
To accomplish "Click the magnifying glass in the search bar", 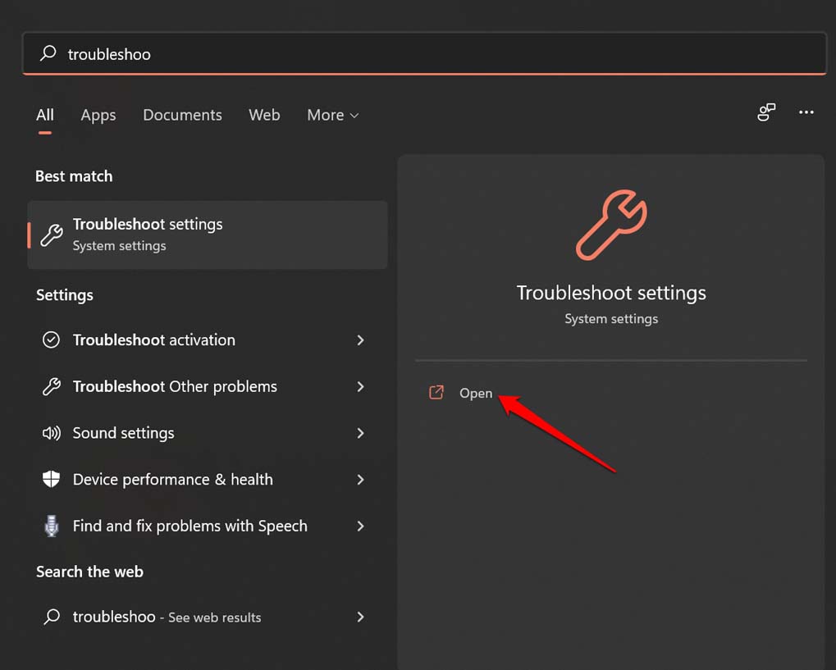I will (x=47, y=53).
